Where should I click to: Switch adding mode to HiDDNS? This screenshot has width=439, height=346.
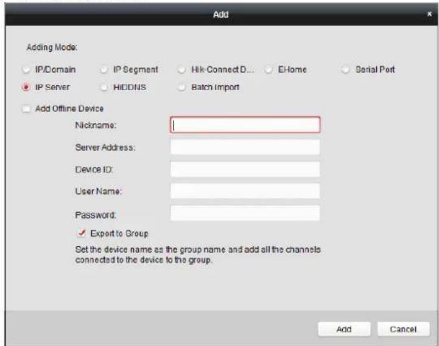pos(104,87)
